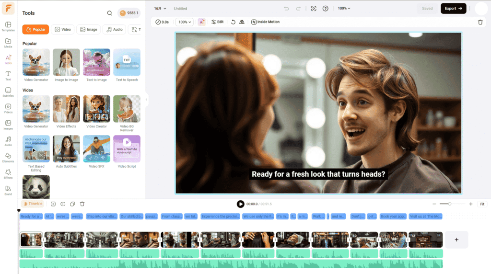Click the undo arrow icon
This screenshot has height=274, width=491.
click(x=287, y=9)
